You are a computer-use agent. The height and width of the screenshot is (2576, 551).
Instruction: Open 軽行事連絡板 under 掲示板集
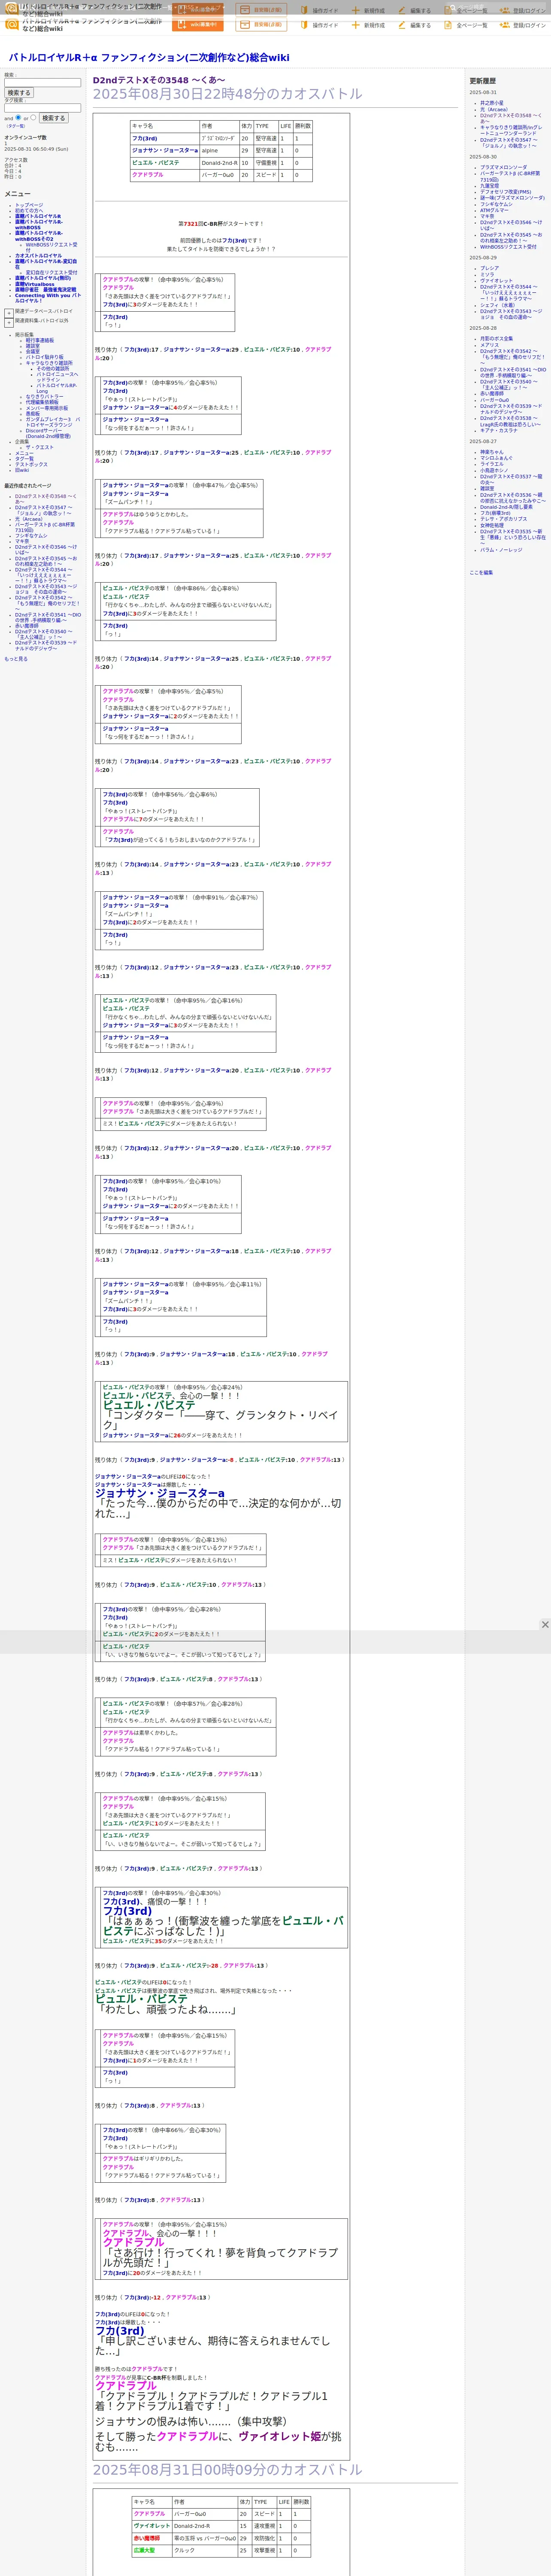(40, 340)
